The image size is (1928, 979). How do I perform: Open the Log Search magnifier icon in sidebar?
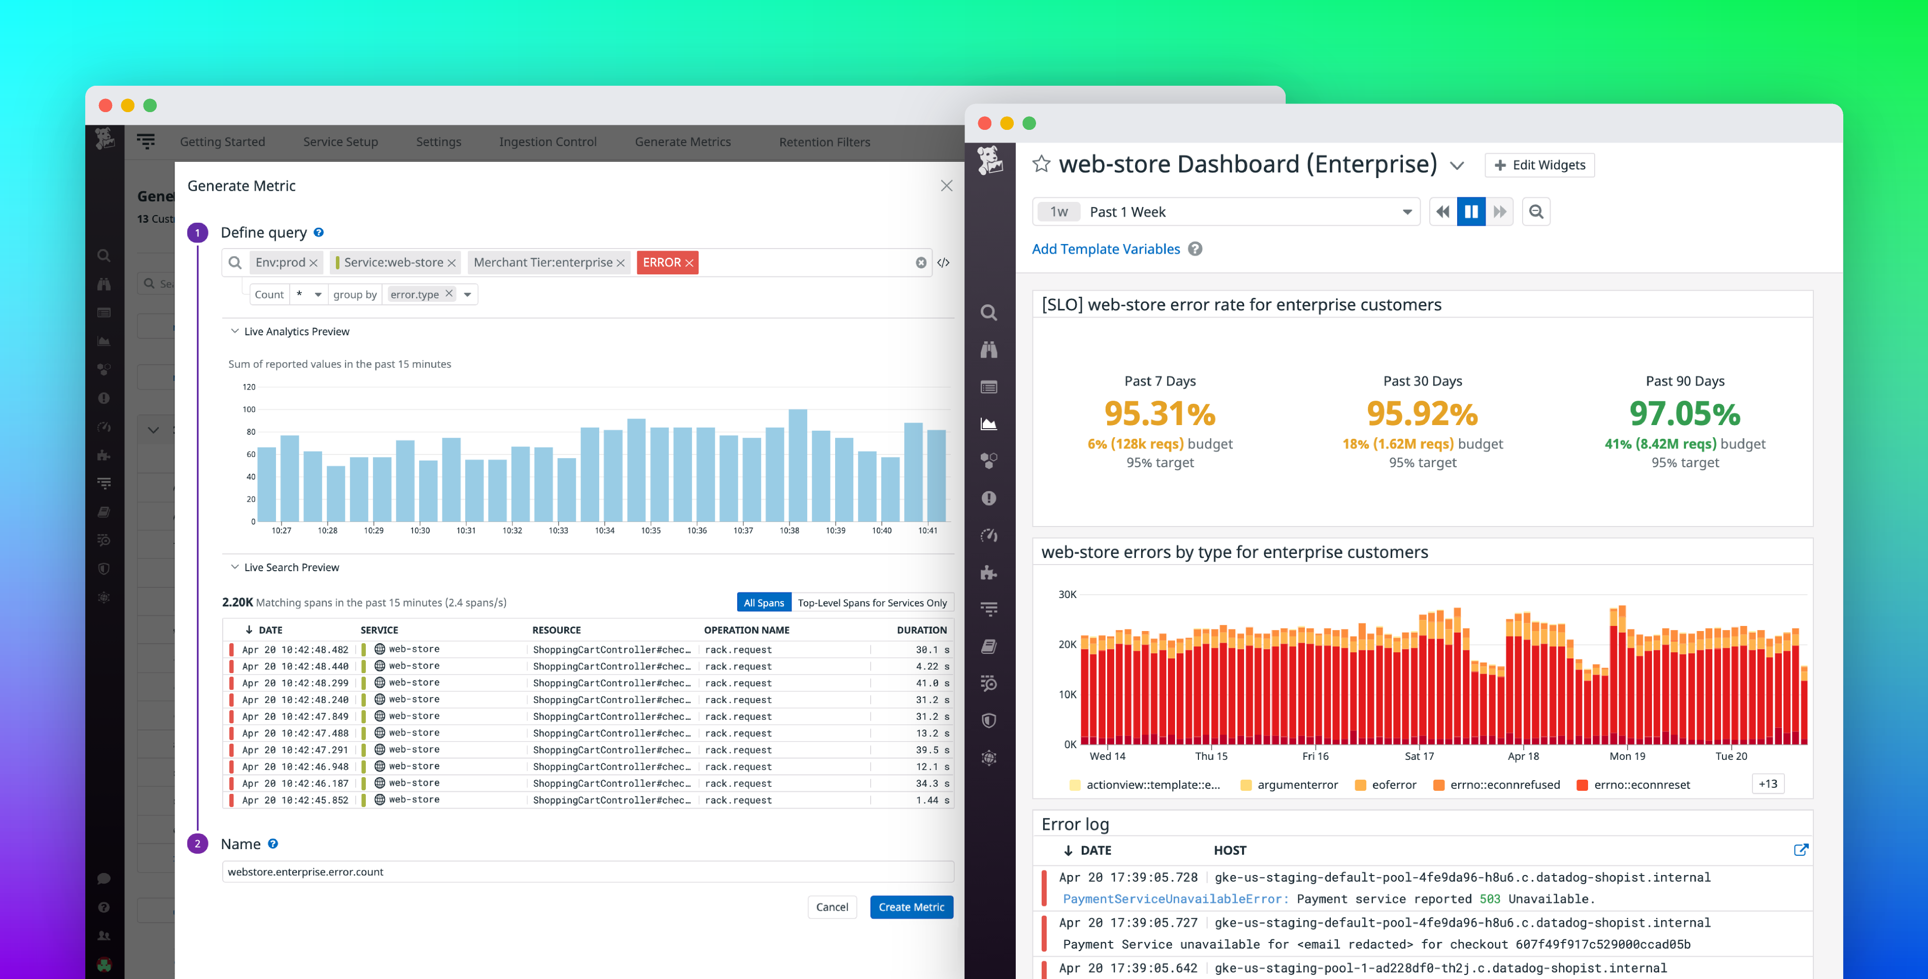989,313
